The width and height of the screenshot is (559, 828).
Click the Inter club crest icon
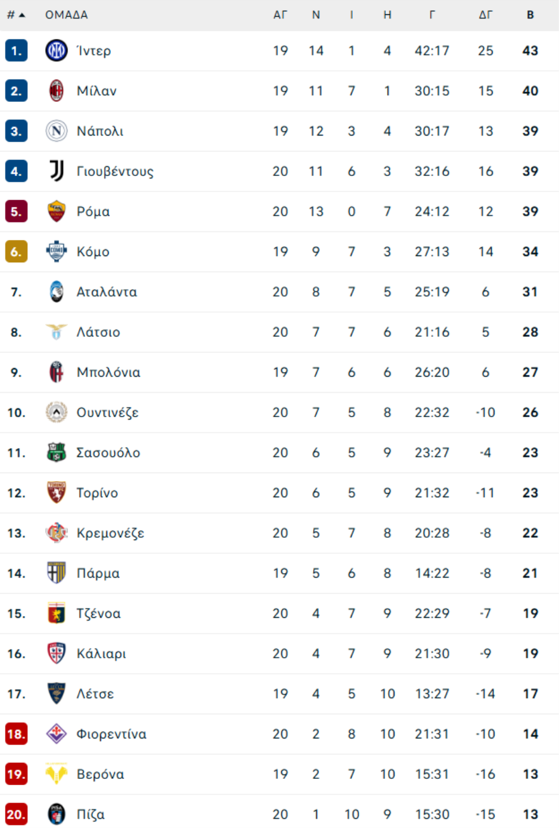(x=57, y=50)
